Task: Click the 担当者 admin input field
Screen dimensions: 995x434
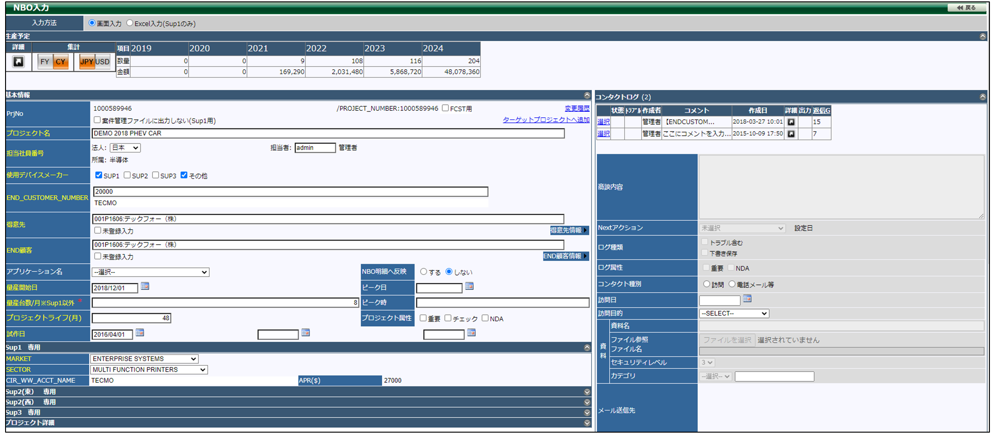Action: pyautogui.click(x=315, y=148)
